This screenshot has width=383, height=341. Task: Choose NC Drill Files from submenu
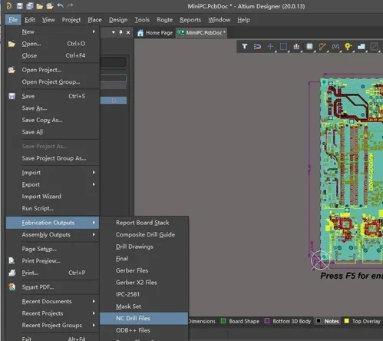coord(144,318)
